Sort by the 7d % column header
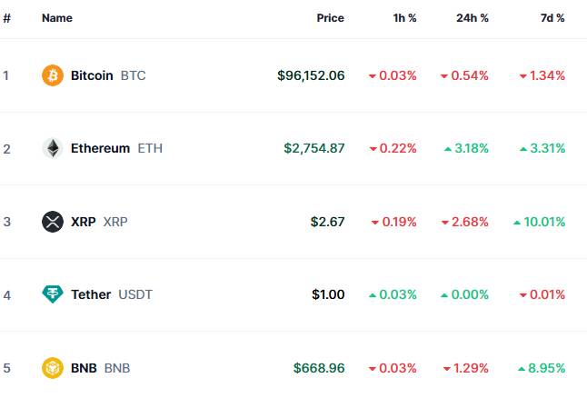 coord(552,18)
